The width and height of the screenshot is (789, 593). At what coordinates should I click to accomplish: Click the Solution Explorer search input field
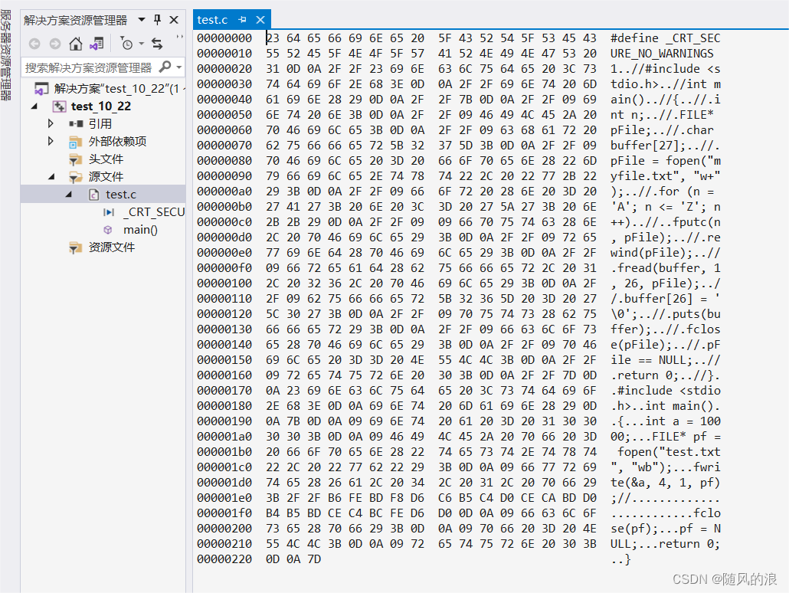90,67
